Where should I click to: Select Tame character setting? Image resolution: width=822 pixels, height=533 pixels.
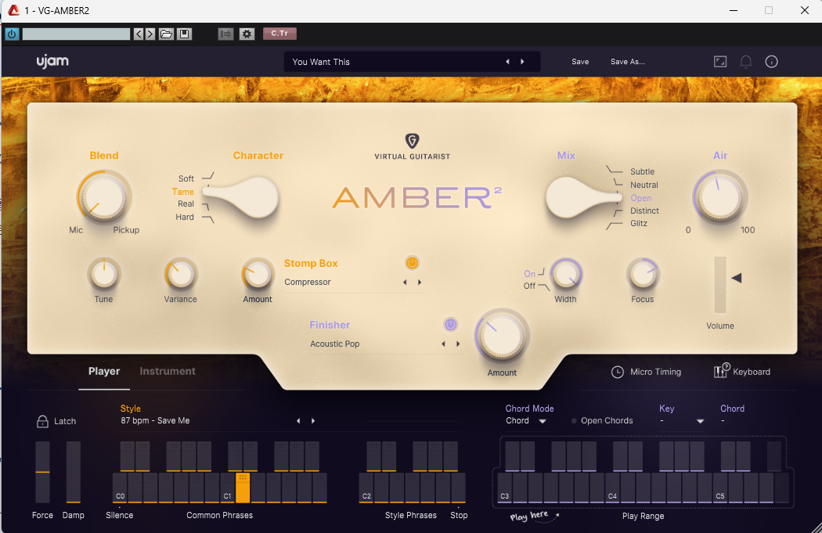[183, 192]
